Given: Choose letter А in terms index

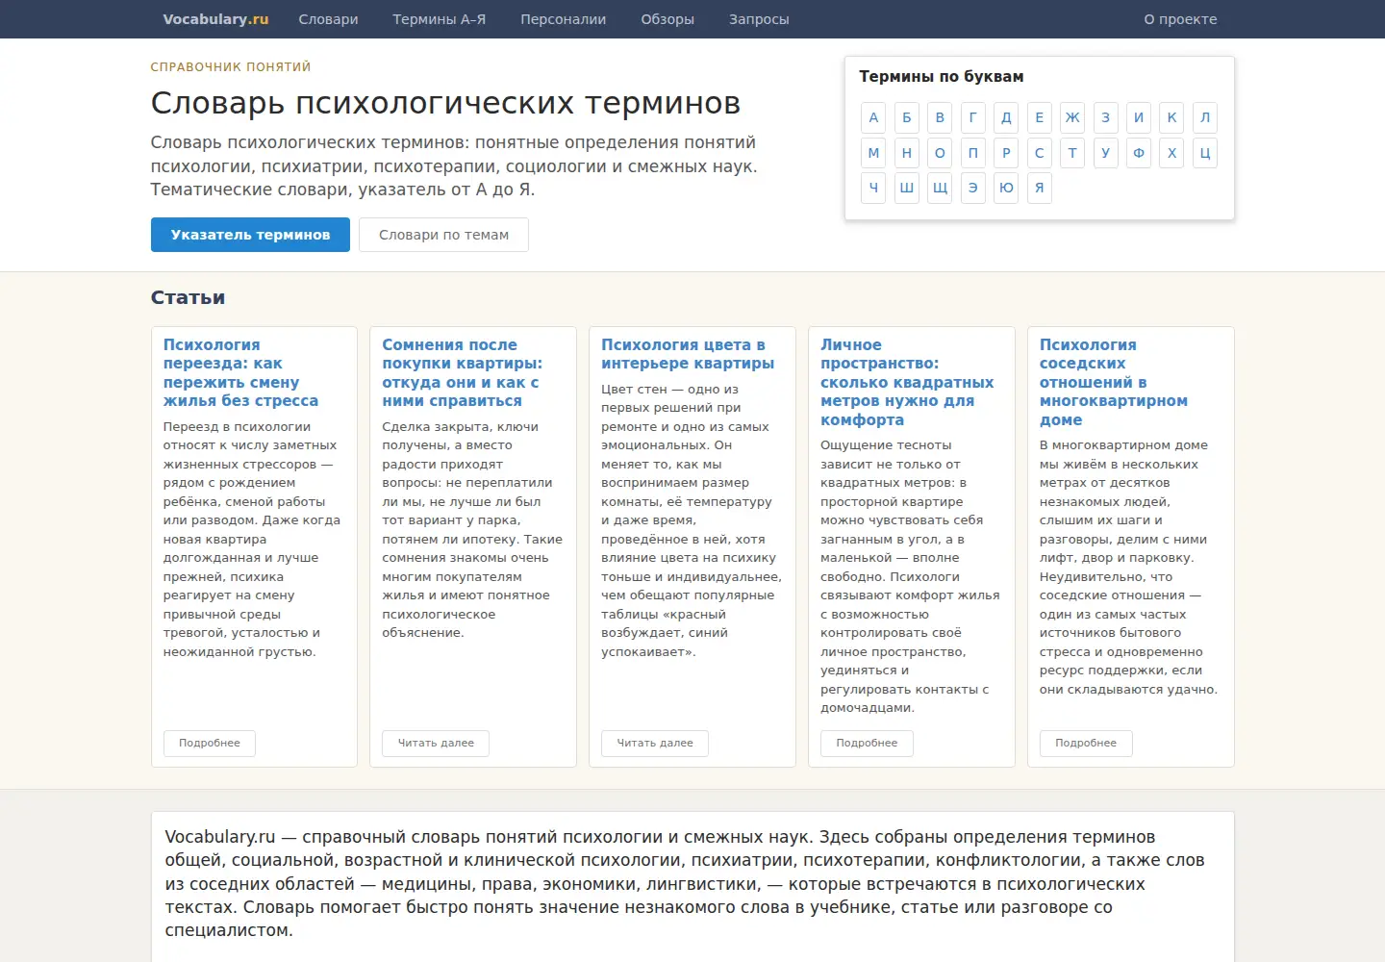Looking at the screenshot, I should click(873, 117).
